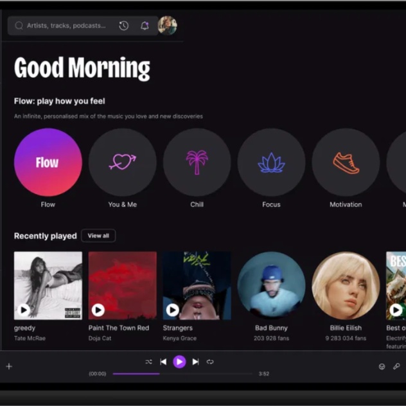Open the user profile avatar
This screenshot has height=406, width=406.
(167, 26)
